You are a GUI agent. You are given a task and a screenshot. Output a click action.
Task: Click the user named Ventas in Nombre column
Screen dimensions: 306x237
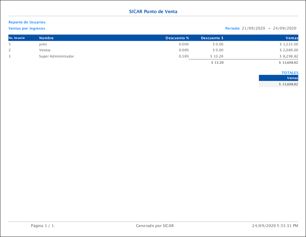tap(45, 50)
